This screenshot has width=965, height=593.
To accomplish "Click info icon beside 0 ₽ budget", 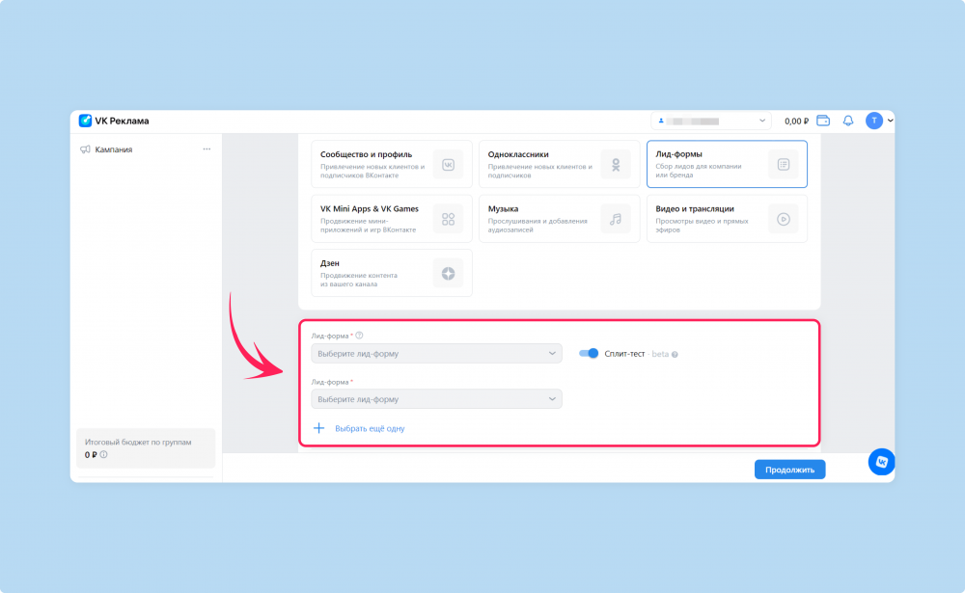I will (103, 454).
